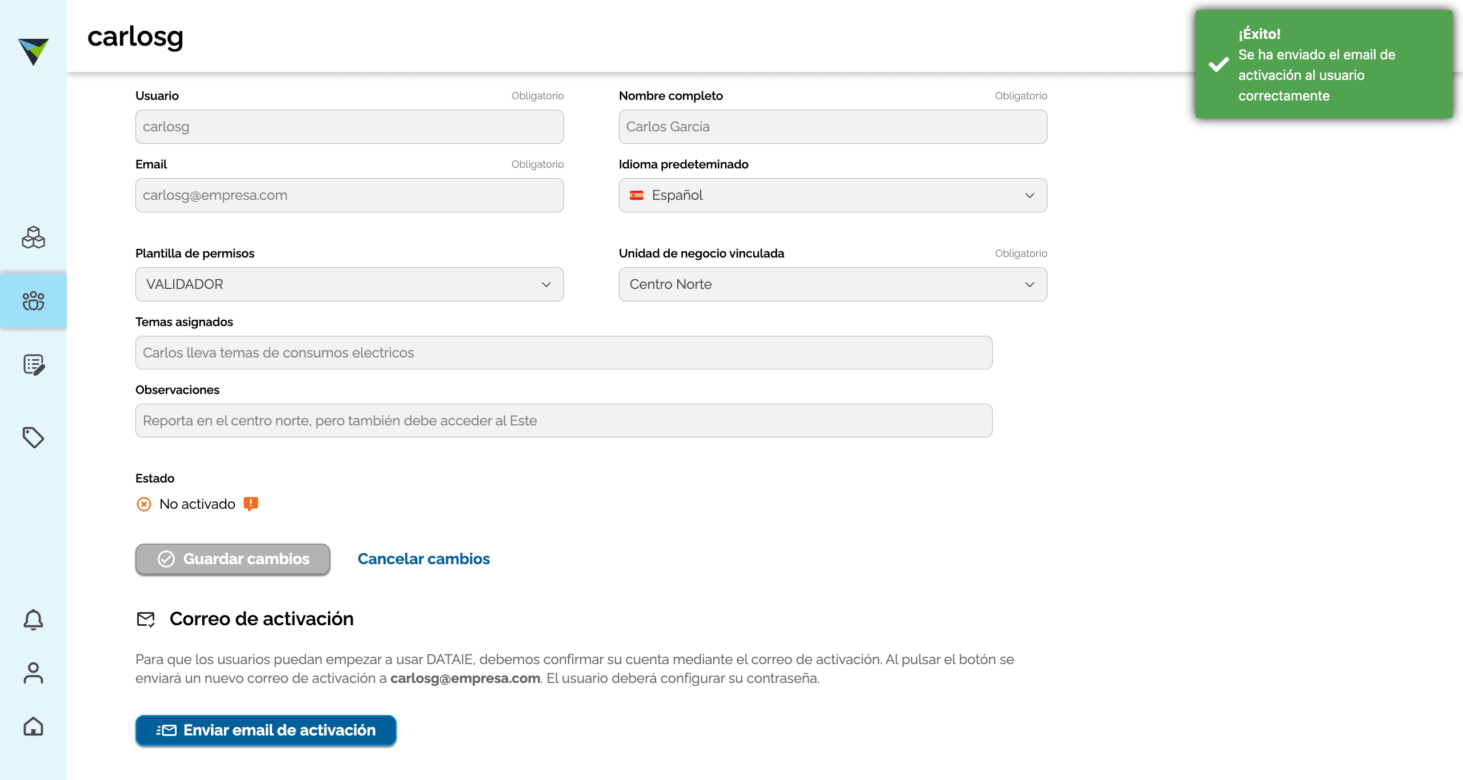This screenshot has height=780, width=1463.
Task: Click the Temas asignados input field
Action: (x=563, y=352)
